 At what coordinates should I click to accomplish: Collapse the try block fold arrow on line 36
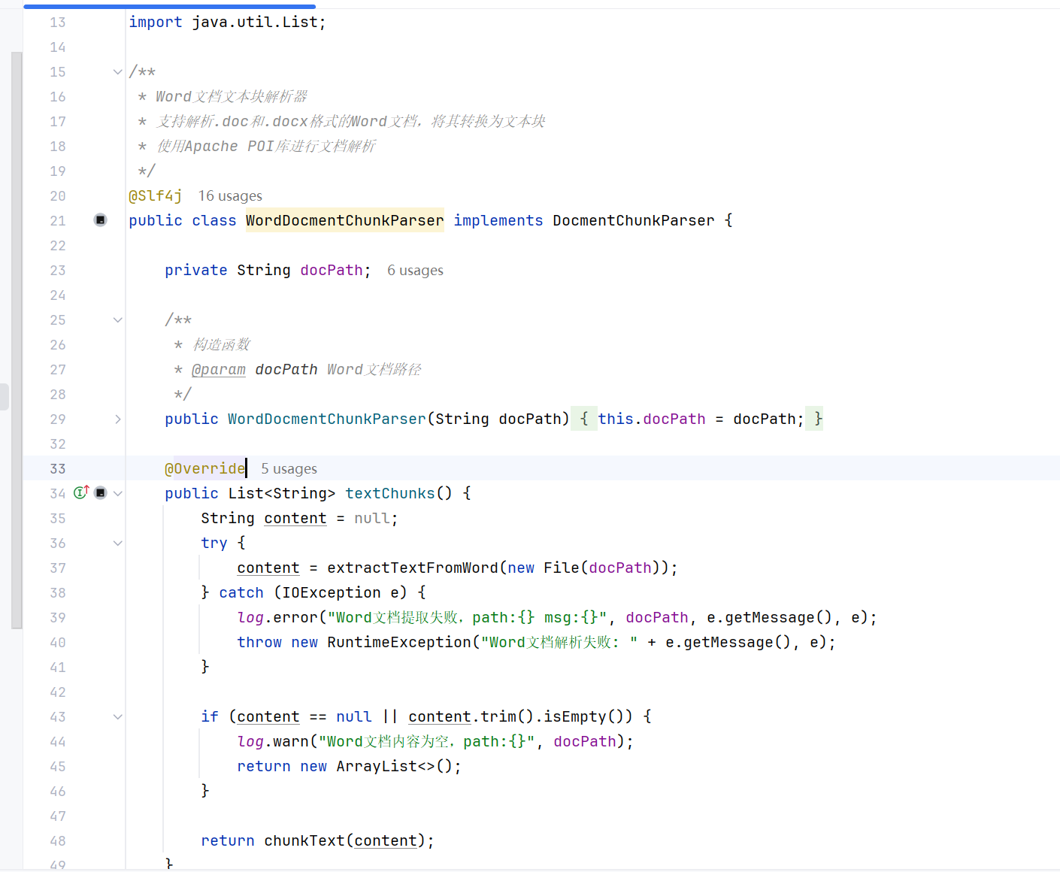[117, 543]
